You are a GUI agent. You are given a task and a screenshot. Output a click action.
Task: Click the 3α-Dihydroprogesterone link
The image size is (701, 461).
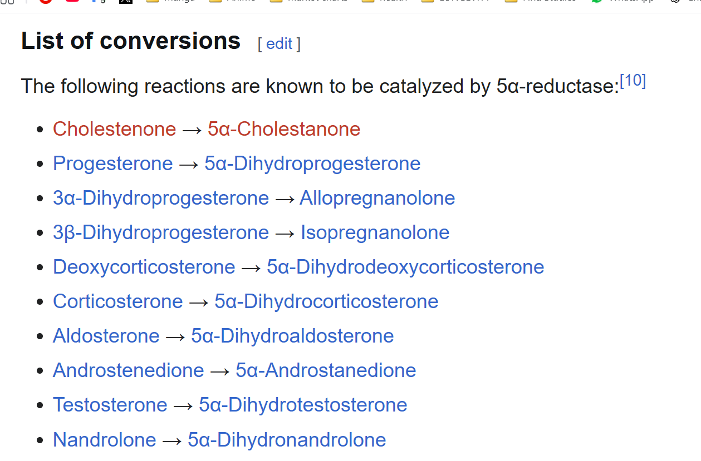click(x=160, y=198)
